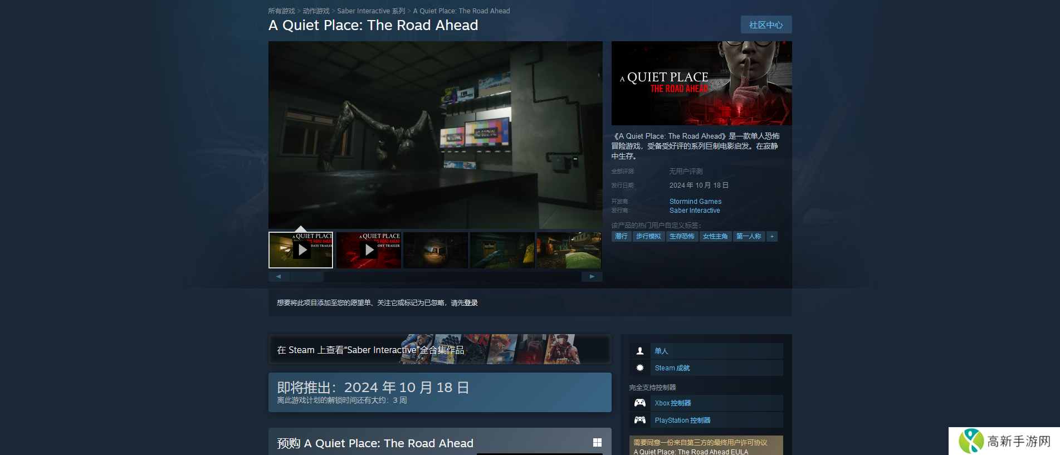Click the single-player person icon
The image size is (1060, 455).
(x=640, y=351)
